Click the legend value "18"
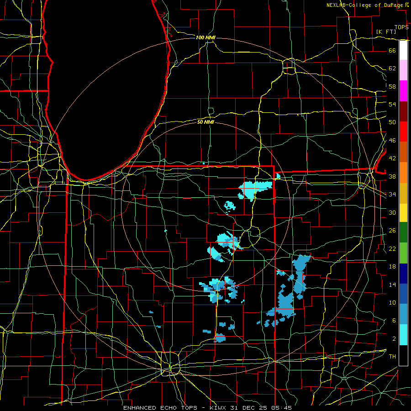Viewport: 411px width, 411px height. (x=392, y=267)
